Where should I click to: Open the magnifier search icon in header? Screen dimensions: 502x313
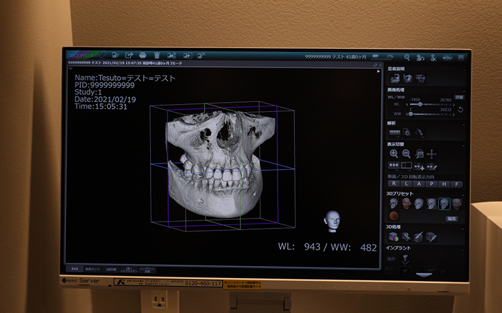[x=407, y=57]
